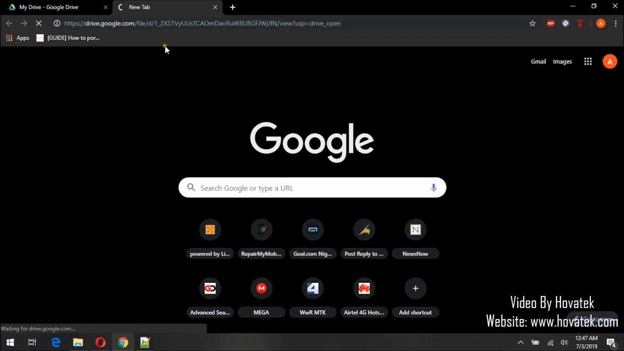Screen dimensions: 624x351
Task: Open the volume speaker tray icon
Action: click(565, 342)
